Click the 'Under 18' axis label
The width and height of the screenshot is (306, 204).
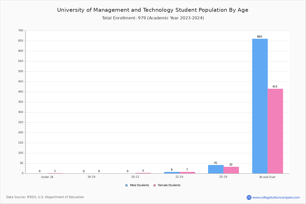[x=47, y=177]
